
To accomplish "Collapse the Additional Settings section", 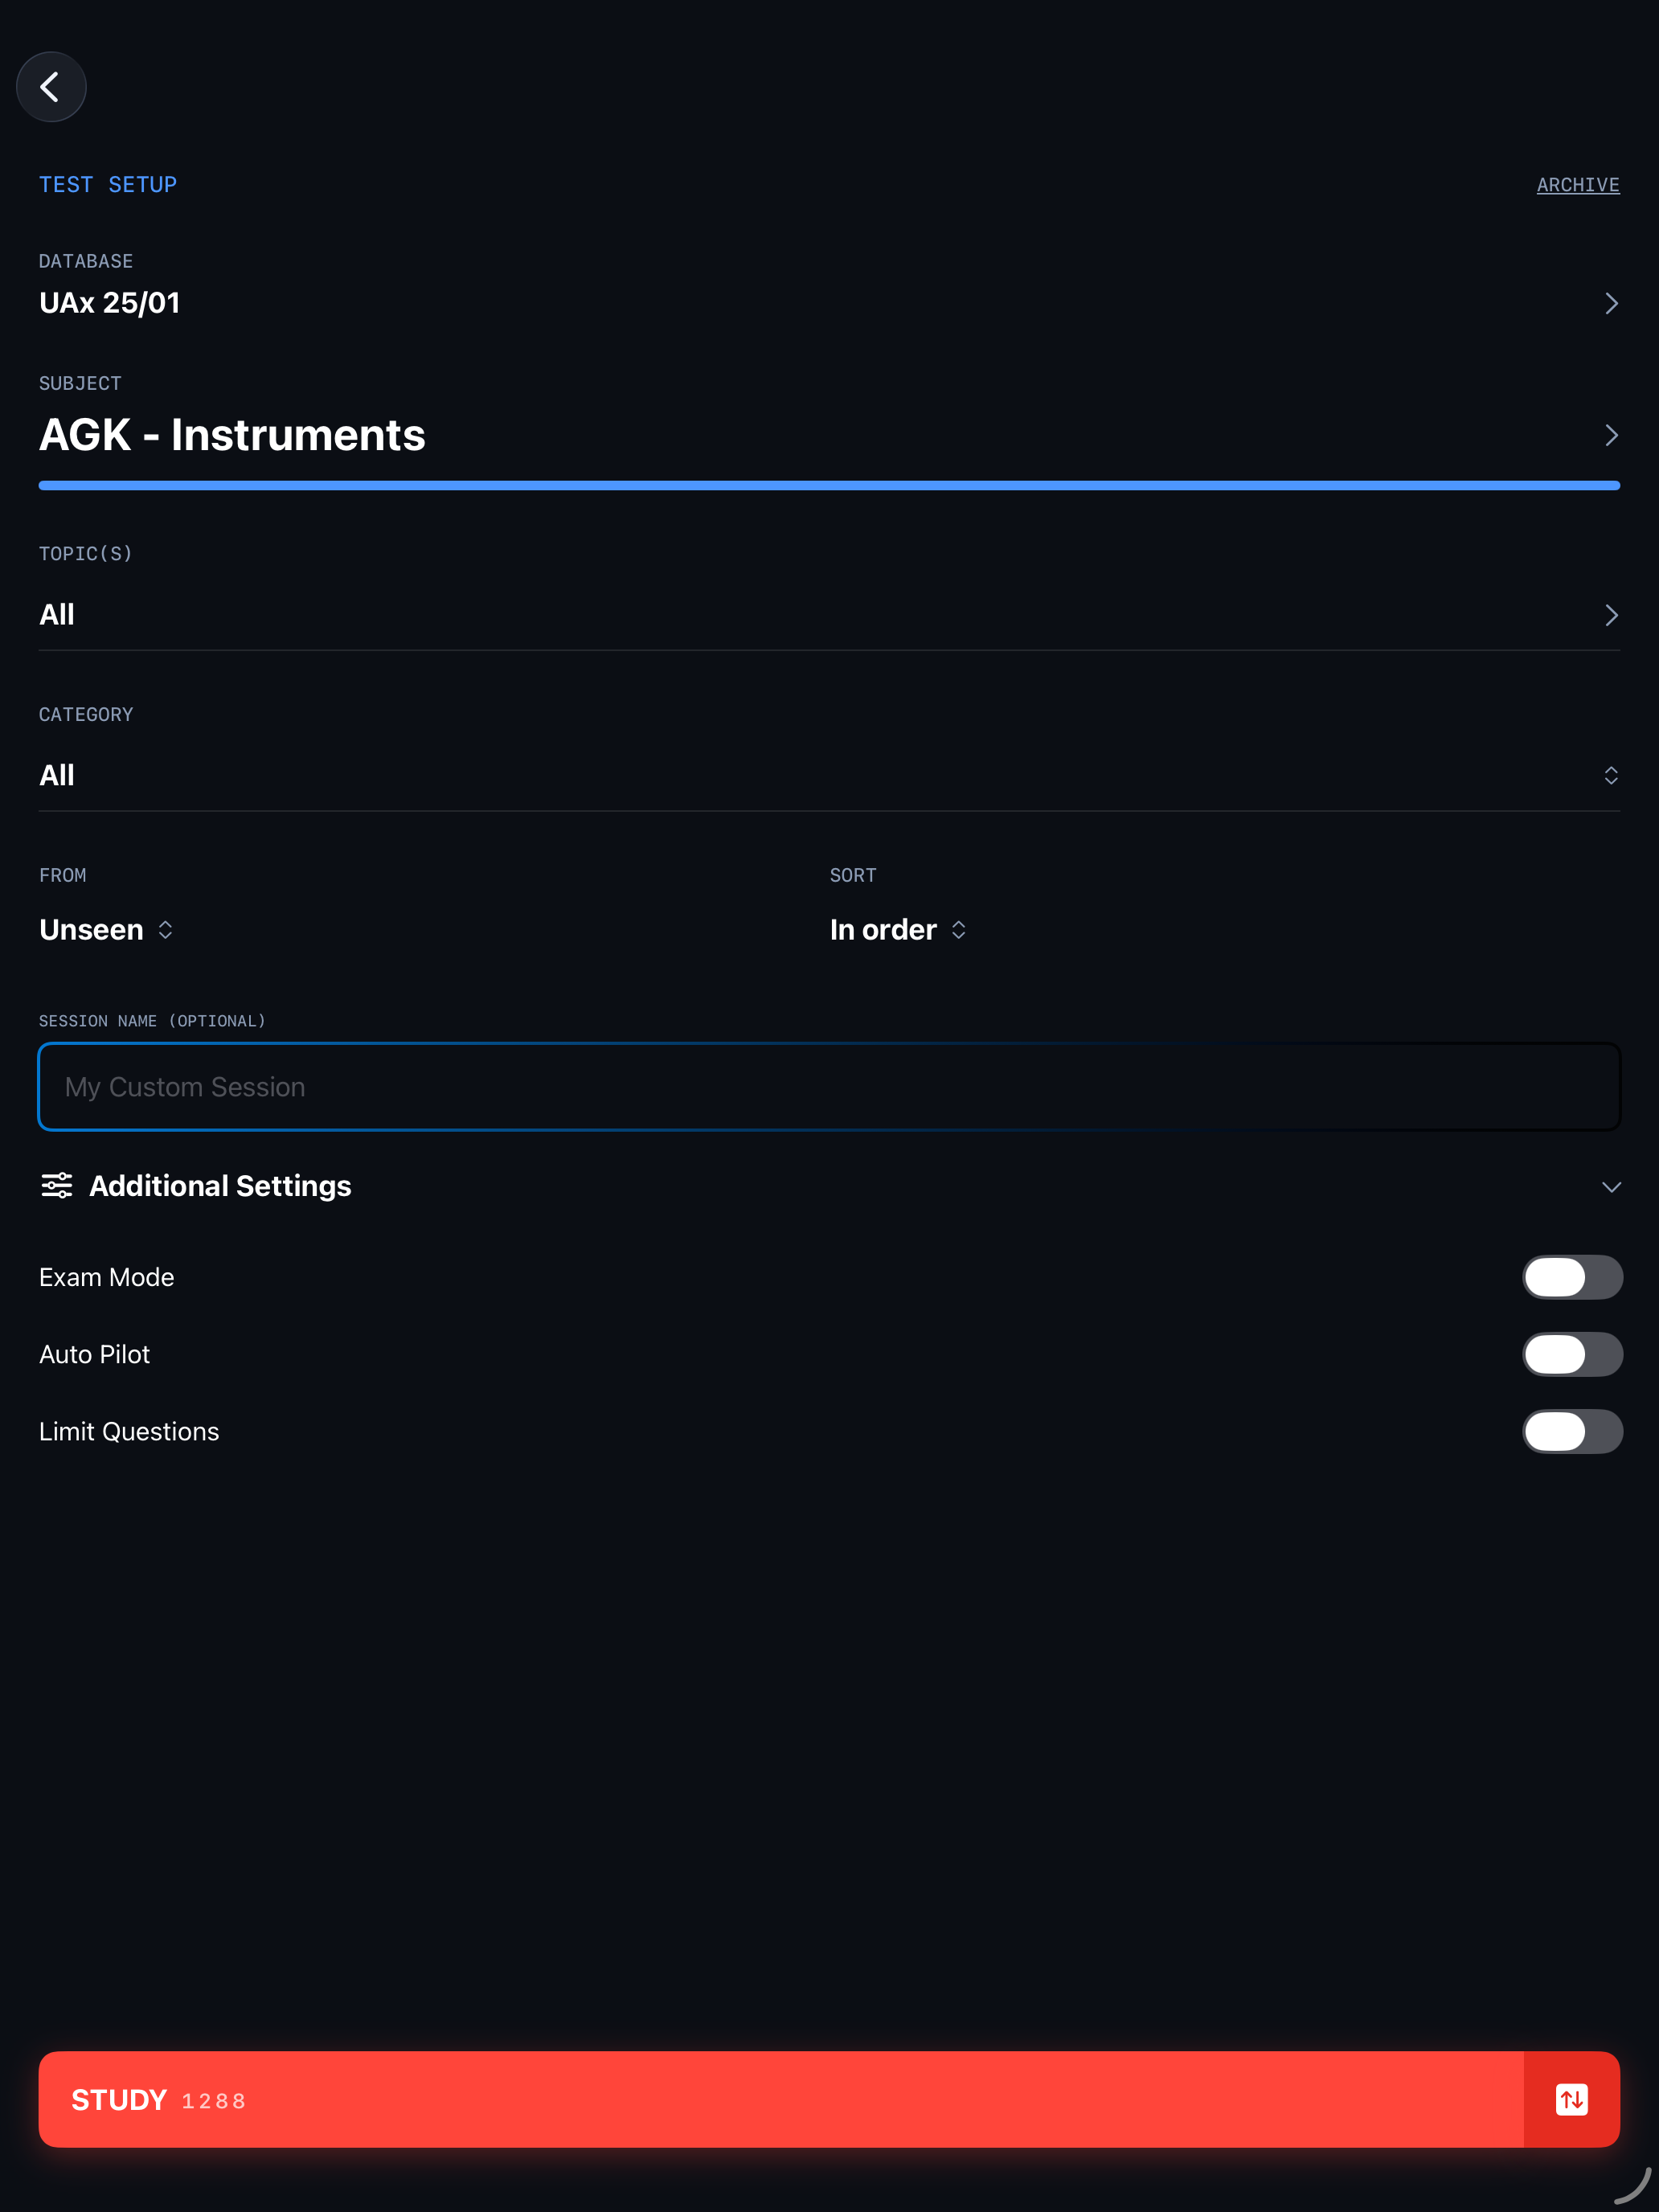I will click(x=1610, y=1186).
